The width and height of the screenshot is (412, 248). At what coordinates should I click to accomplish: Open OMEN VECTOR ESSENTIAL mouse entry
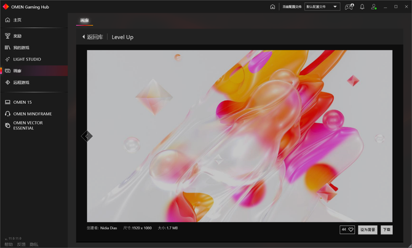(x=34, y=126)
